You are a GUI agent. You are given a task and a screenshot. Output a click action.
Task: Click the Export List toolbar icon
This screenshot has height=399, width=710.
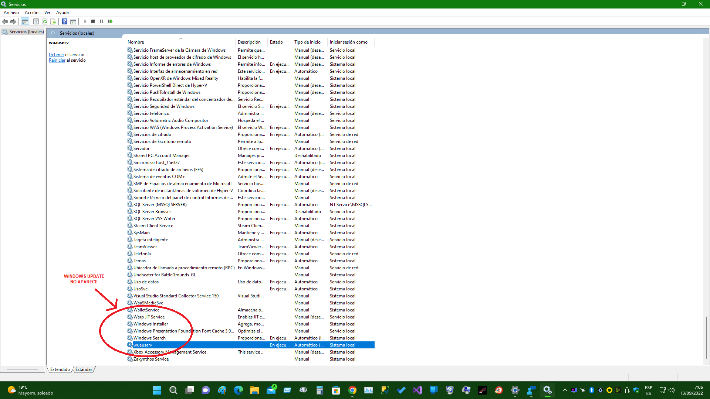(53, 21)
